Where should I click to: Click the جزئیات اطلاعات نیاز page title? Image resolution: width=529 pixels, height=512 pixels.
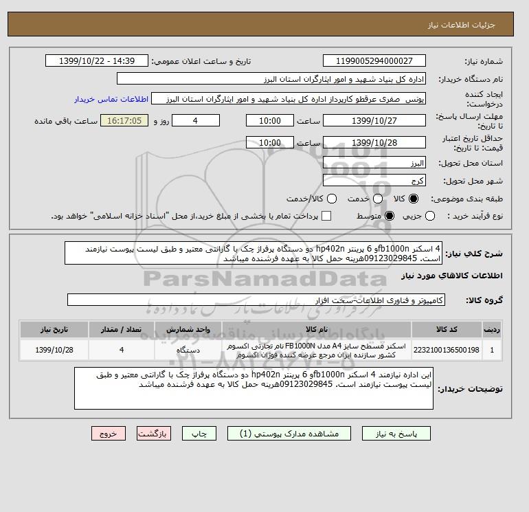pyautogui.click(x=461, y=25)
